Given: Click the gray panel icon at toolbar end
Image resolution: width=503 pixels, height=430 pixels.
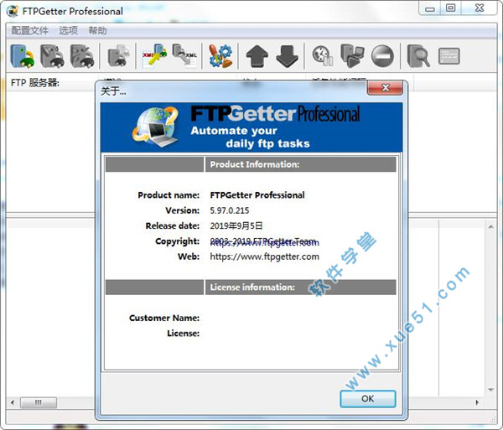Looking at the screenshot, I should pos(449,56).
